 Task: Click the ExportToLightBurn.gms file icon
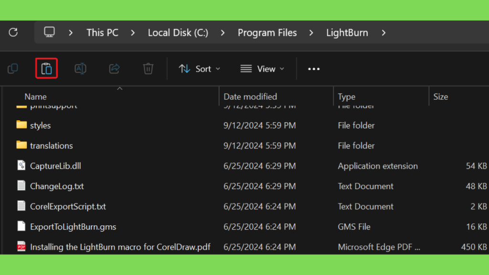[x=21, y=226]
